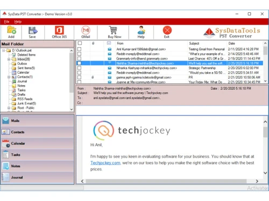This screenshot has width=269, height=201.
Task: Click the Journal notebook icon in sidebar
Action: (5, 177)
